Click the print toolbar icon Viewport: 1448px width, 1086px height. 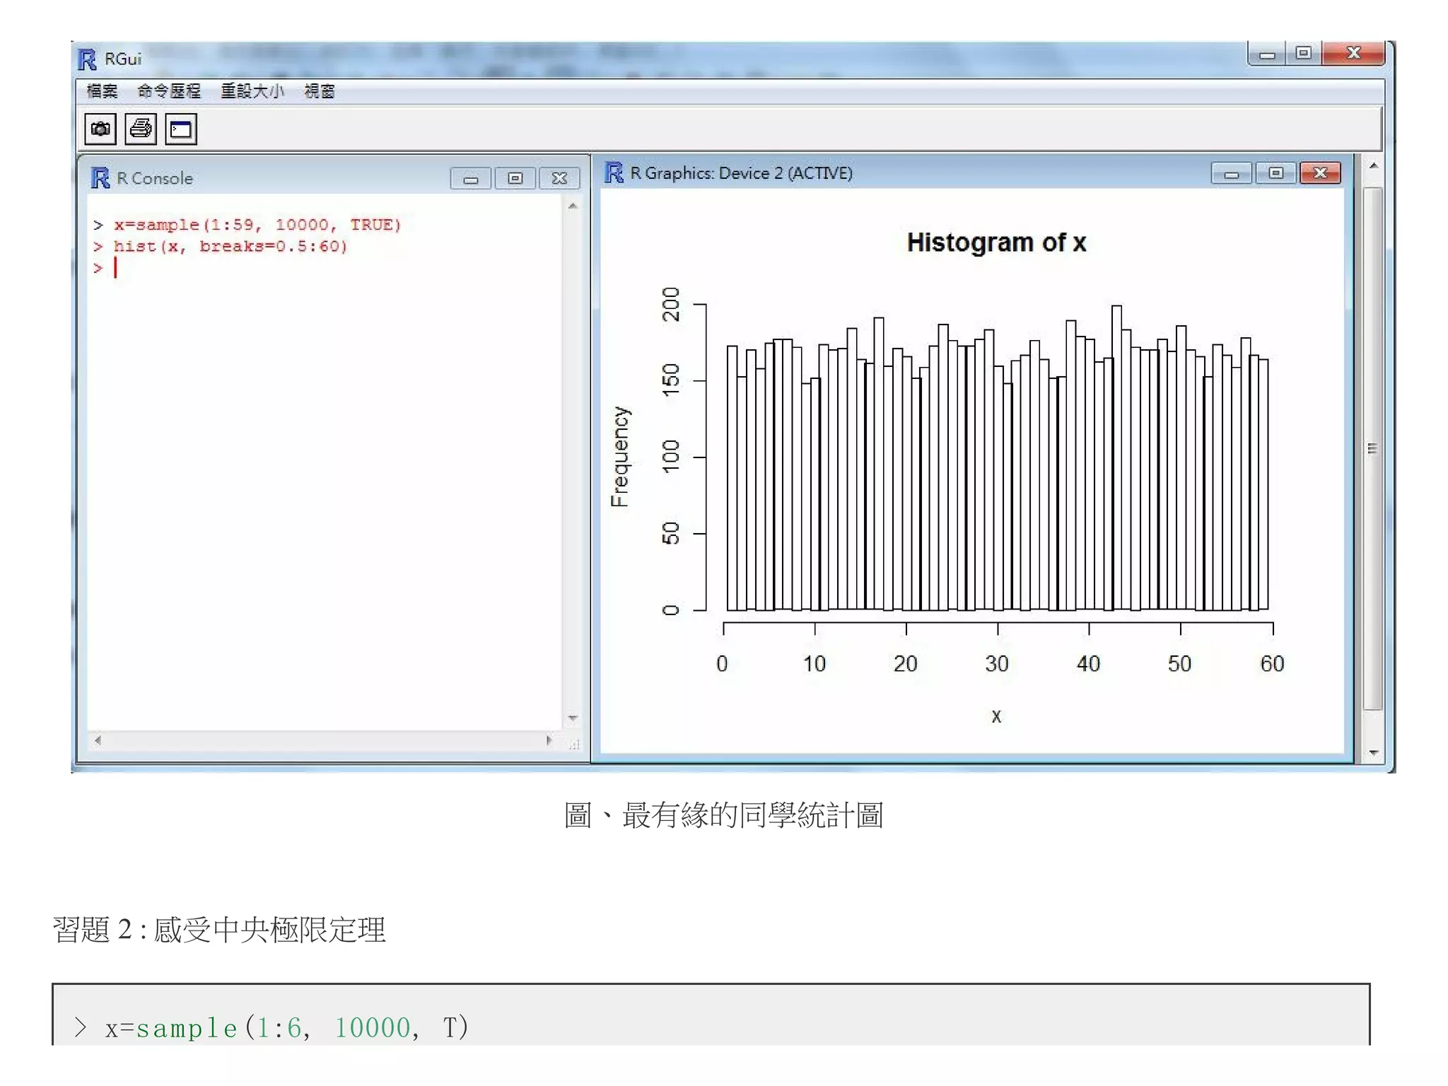pos(141,129)
